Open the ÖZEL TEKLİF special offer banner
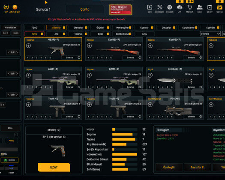 click(120, 9)
